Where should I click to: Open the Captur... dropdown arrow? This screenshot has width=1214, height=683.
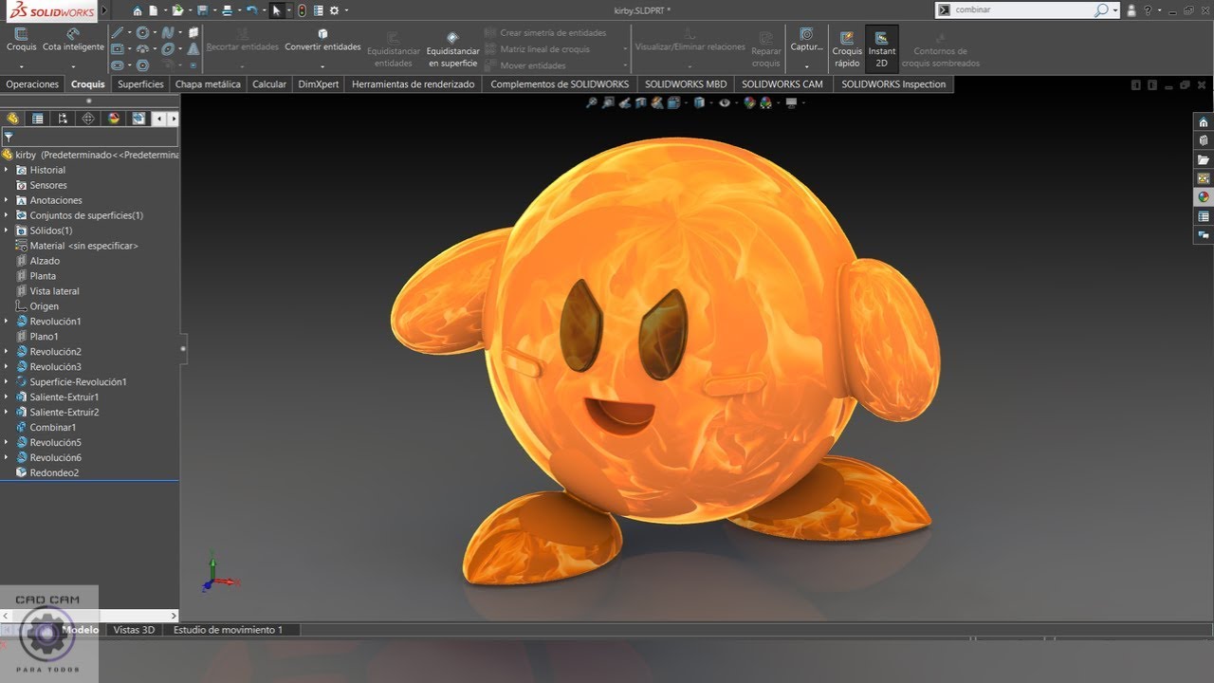point(806,66)
